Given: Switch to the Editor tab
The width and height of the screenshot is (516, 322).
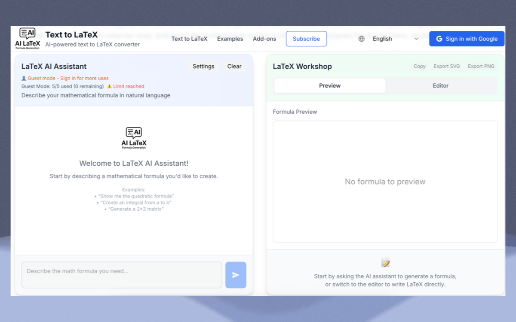Looking at the screenshot, I should pyautogui.click(x=440, y=85).
